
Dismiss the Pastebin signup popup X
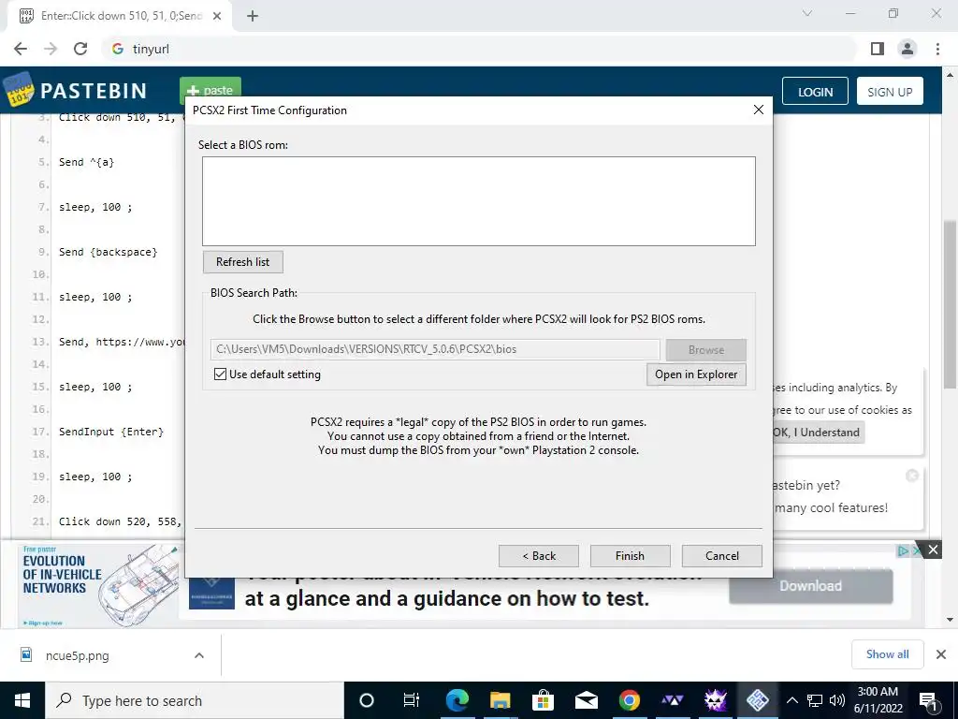pyautogui.click(x=911, y=475)
